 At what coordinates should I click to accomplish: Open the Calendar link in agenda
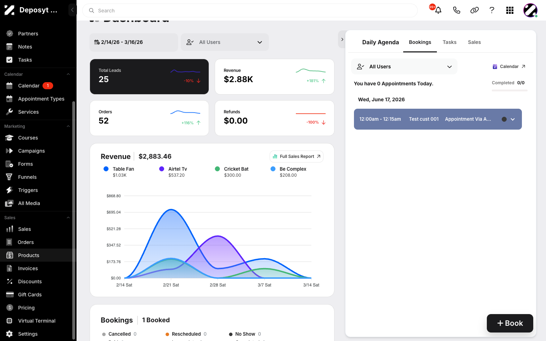coord(509,67)
